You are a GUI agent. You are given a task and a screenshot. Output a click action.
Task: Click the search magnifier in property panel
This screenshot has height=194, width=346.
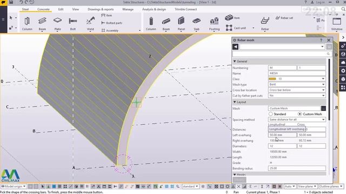328,54
